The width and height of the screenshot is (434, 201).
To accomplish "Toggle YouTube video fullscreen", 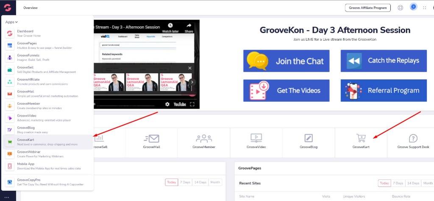I will tap(192, 104).
